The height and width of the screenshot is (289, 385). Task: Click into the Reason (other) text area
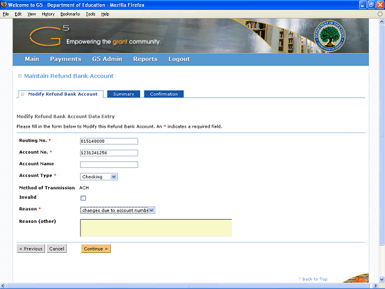pyautogui.click(x=156, y=228)
